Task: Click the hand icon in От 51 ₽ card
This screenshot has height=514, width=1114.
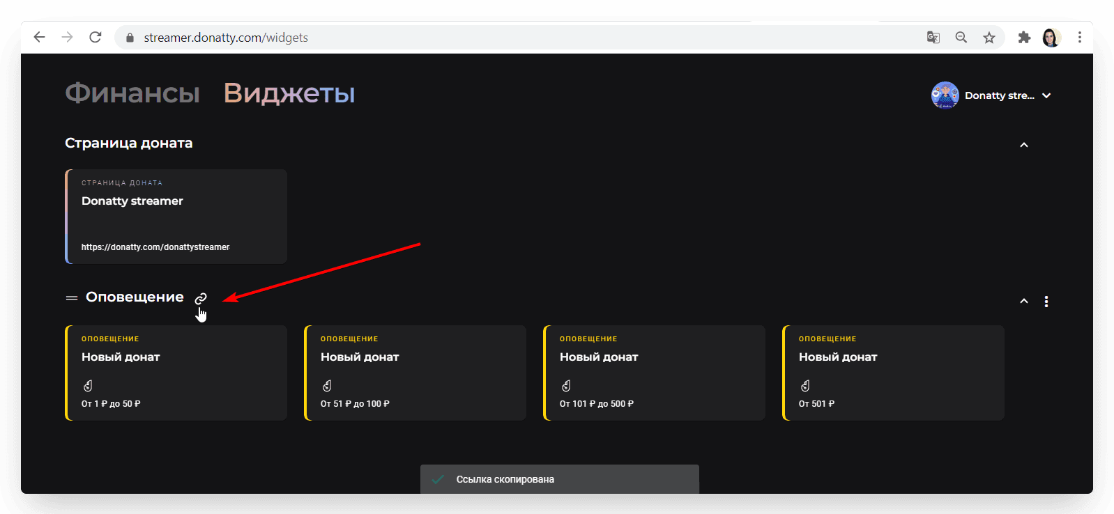Action: [x=327, y=386]
